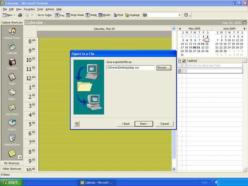Screen dimensions: 248x186
Task: Click the Find a Contact input box
Action: click(x=163, y=15)
